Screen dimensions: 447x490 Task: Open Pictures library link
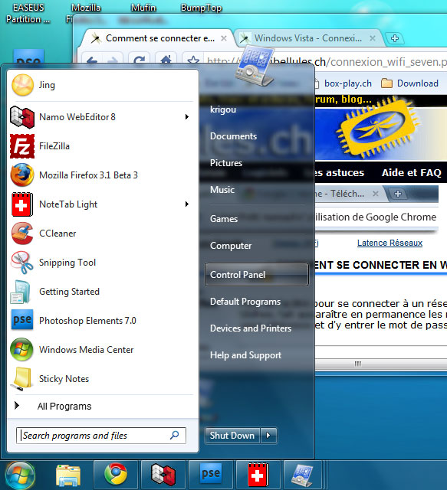[226, 163]
